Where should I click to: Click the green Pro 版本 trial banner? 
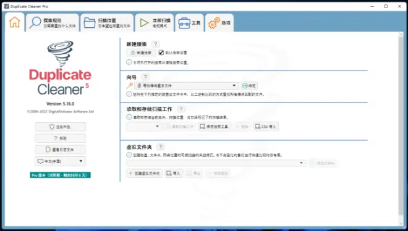(x=60, y=175)
